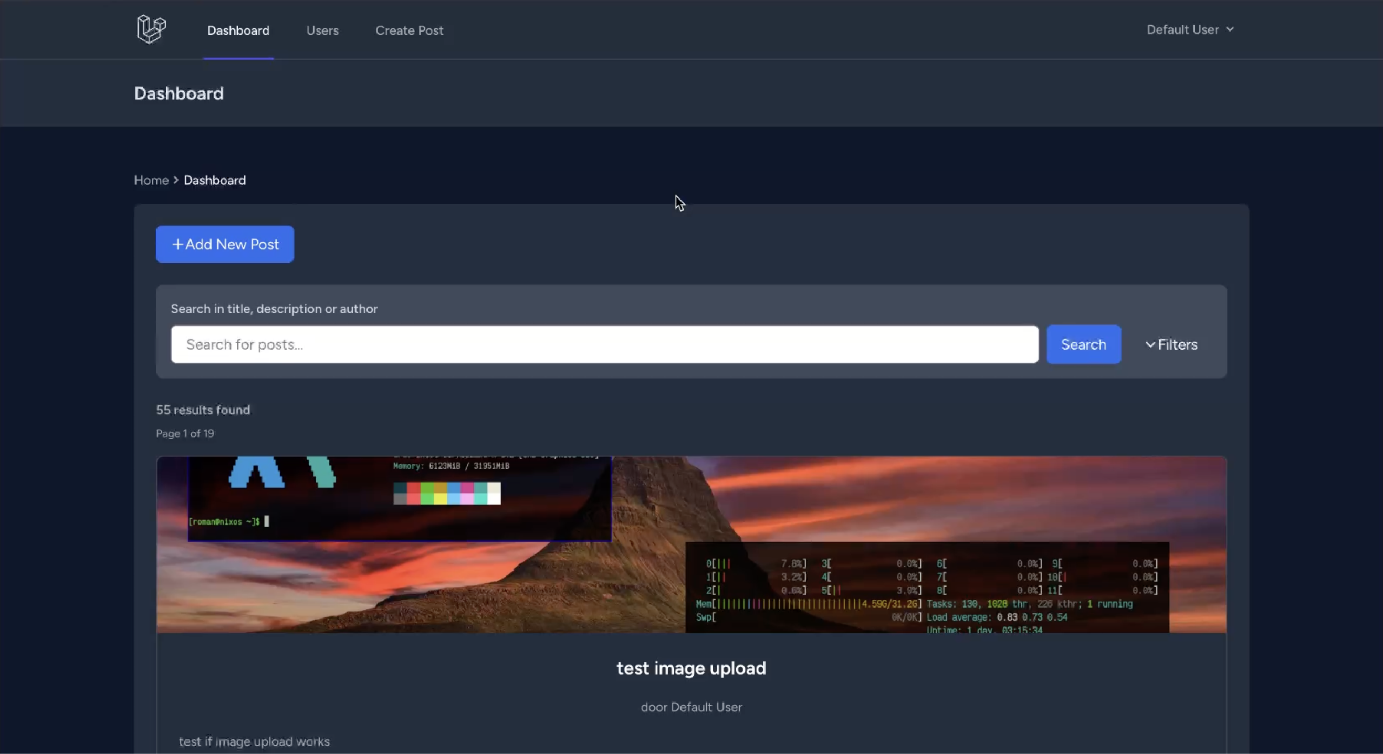Open Create Post from the navigation

coord(409,30)
